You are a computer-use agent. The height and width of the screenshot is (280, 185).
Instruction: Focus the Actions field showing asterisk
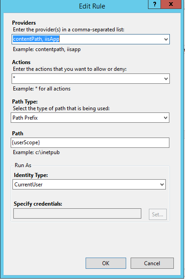(87, 79)
